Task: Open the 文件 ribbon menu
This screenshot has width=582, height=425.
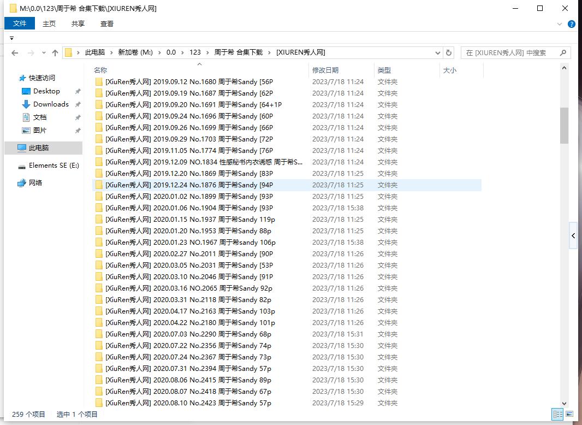Action: [20, 23]
